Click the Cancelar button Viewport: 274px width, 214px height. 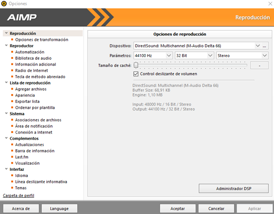216,209
